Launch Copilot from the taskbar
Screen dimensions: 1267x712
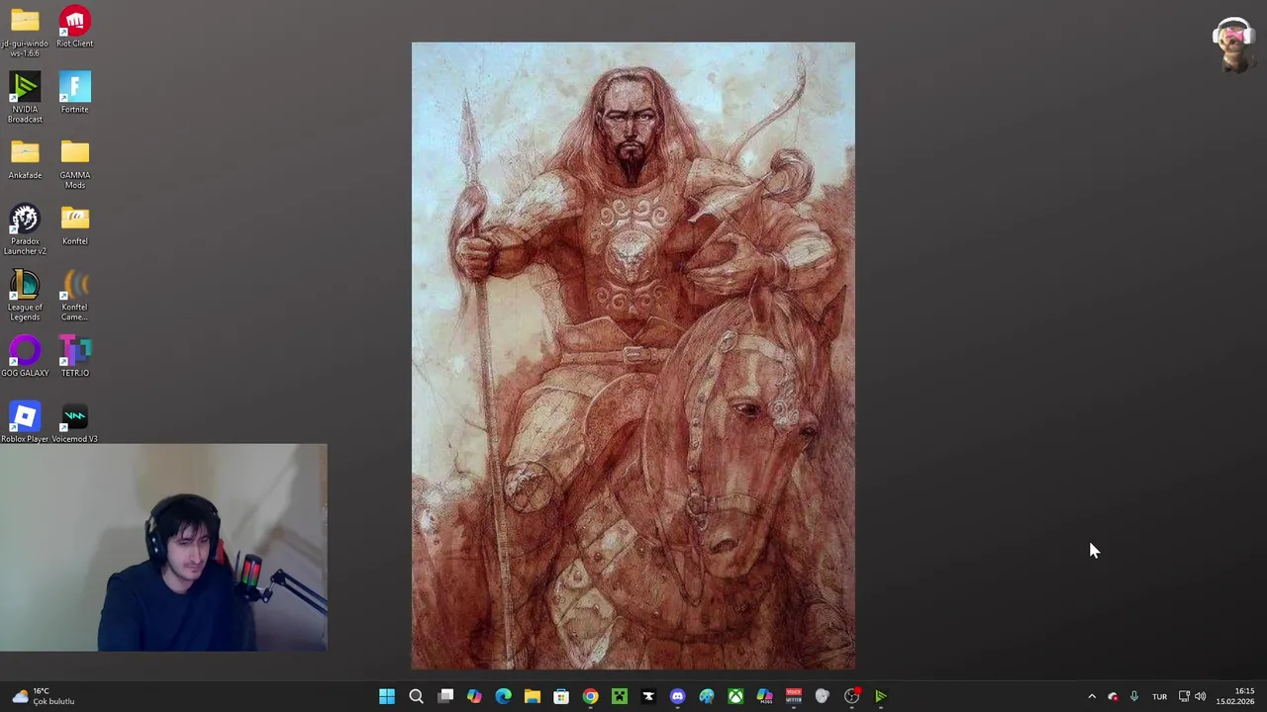coord(474,696)
